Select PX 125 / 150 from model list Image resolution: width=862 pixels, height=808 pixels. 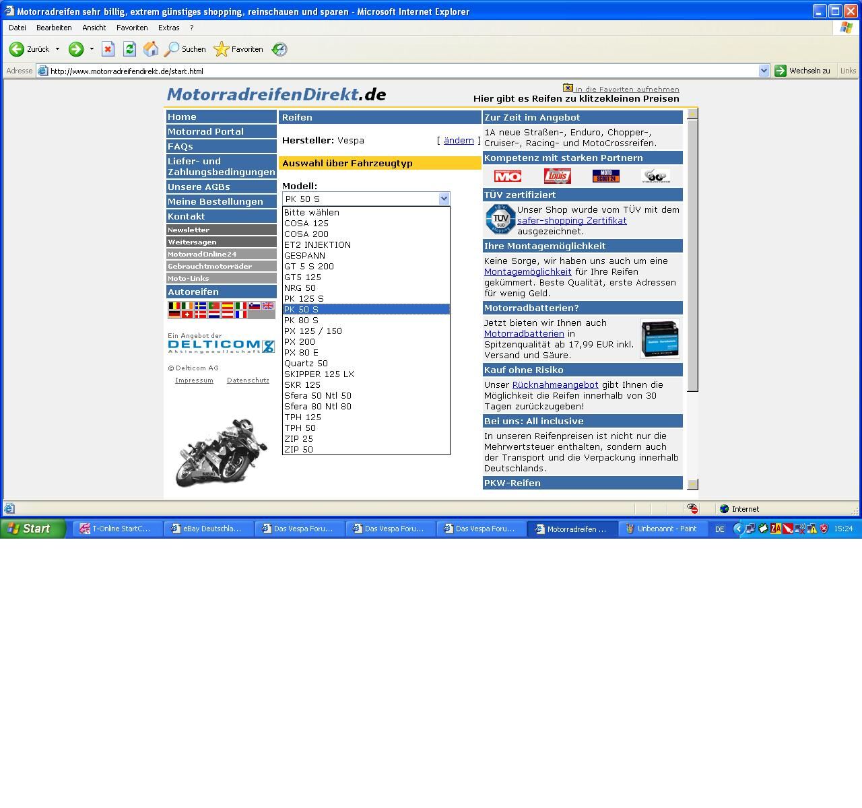click(x=313, y=331)
